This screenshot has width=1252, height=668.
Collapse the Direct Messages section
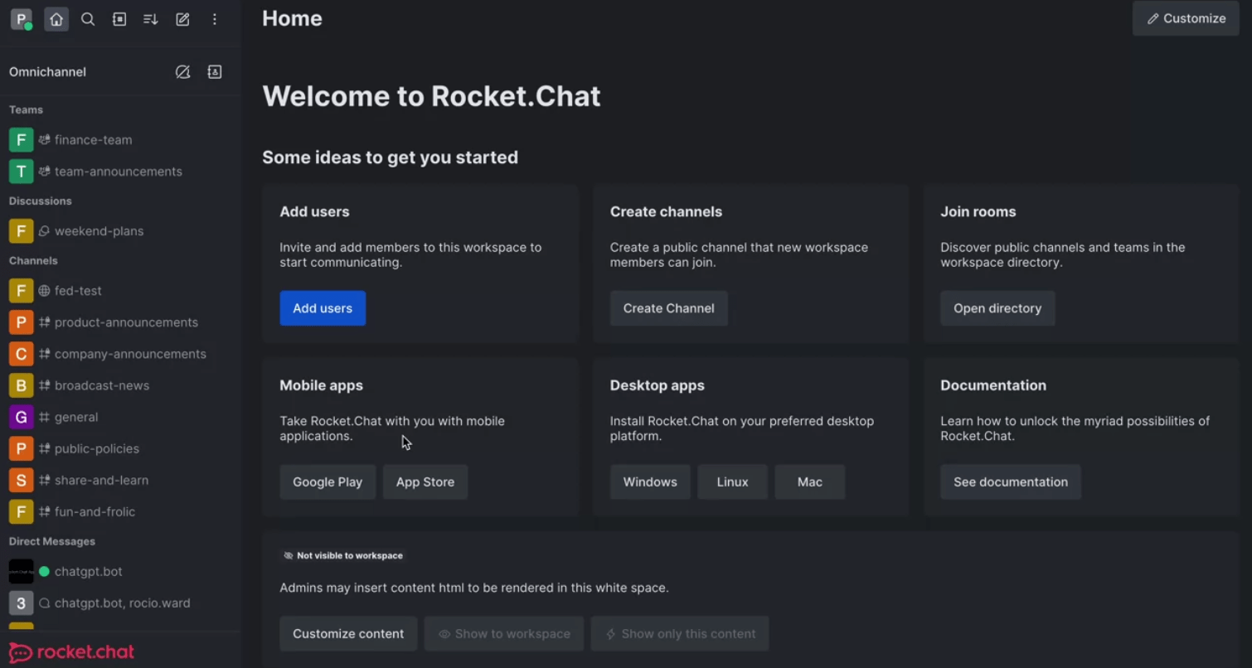coord(51,541)
